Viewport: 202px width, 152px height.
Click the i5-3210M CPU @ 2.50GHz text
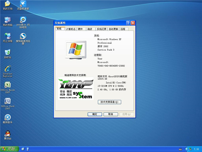(x=110, y=86)
